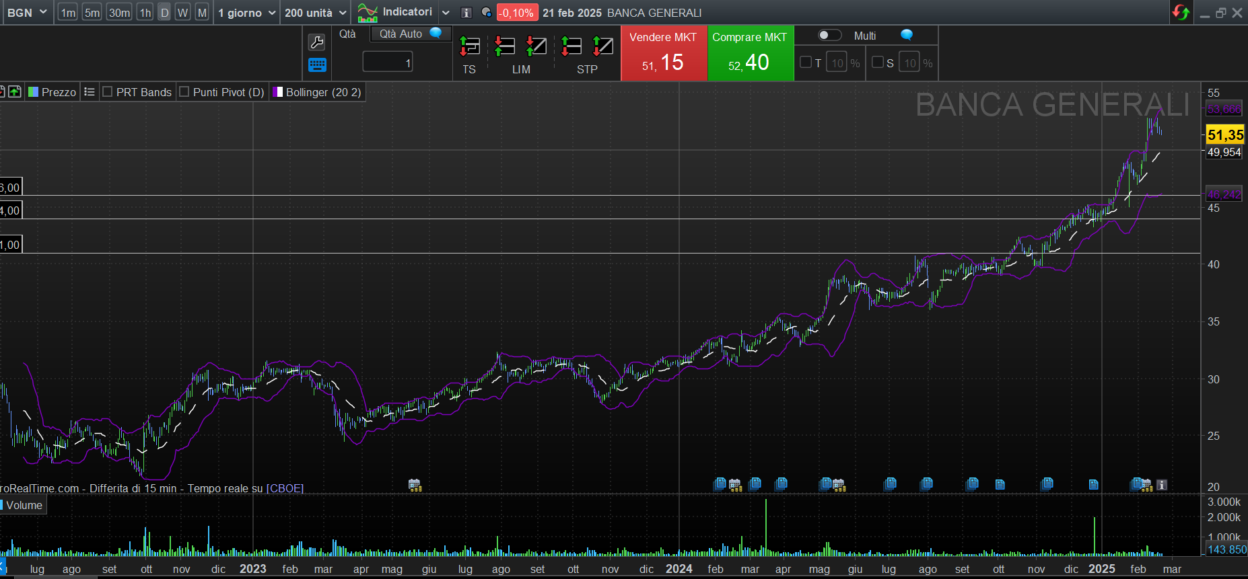Image resolution: width=1248 pixels, height=579 pixels.
Task: Select the 1h timeframe
Action: (145, 13)
